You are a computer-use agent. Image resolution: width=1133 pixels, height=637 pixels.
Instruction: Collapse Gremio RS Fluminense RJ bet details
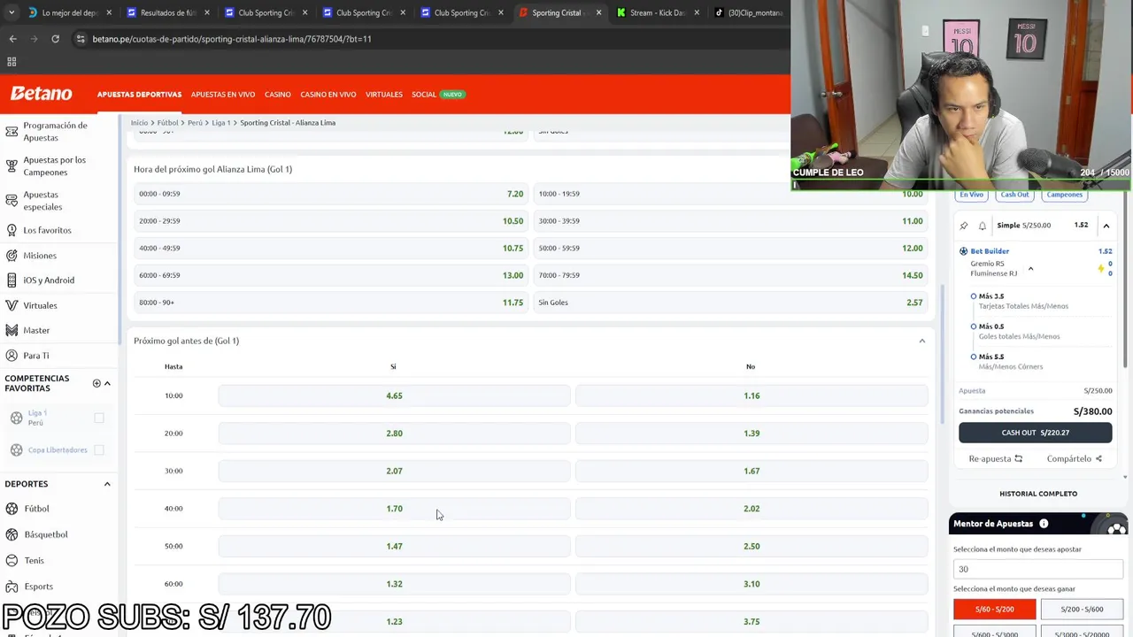tap(1030, 269)
